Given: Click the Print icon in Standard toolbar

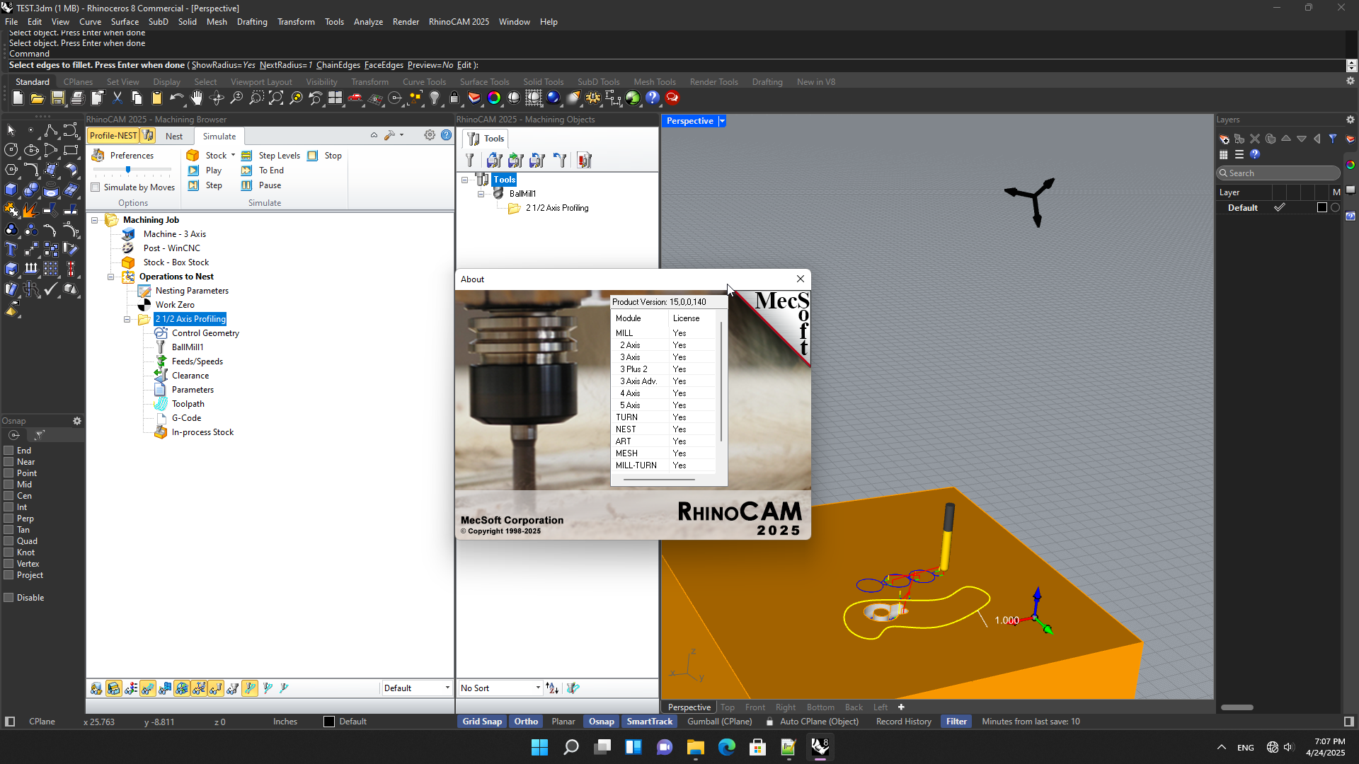Looking at the screenshot, I should click(78, 98).
